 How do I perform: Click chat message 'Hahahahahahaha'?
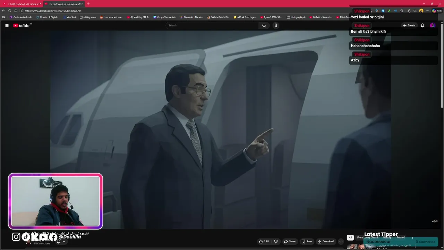pyautogui.click(x=365, y=46)
